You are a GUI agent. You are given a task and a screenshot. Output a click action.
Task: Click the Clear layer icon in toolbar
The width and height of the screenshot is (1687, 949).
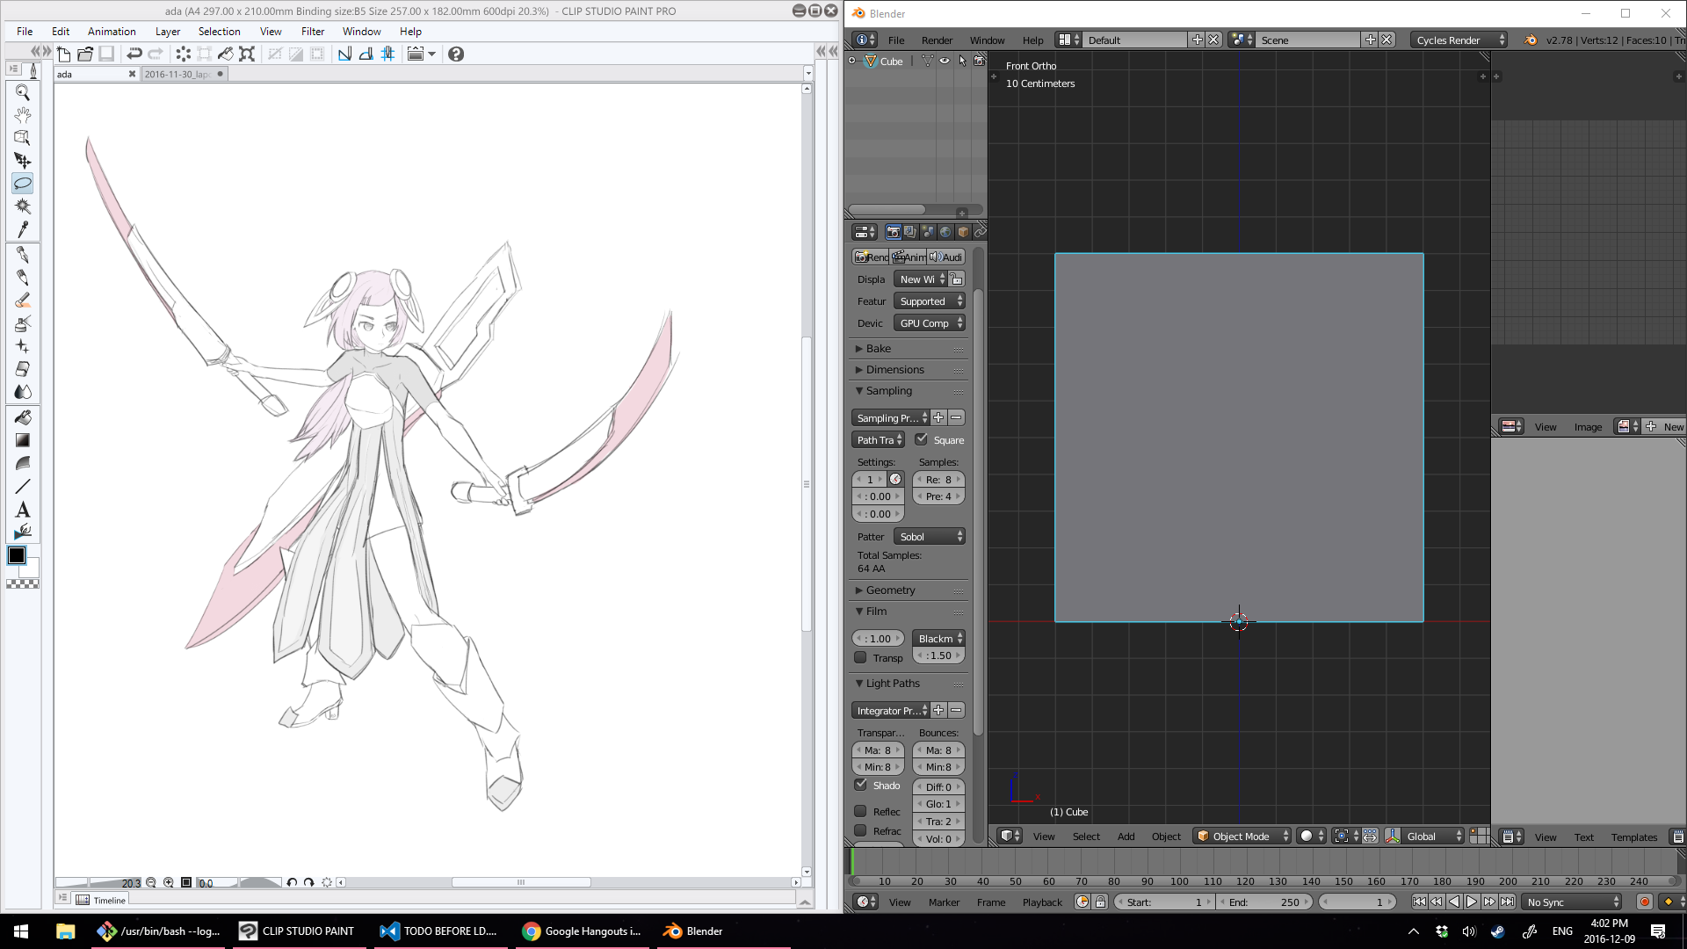183,54
